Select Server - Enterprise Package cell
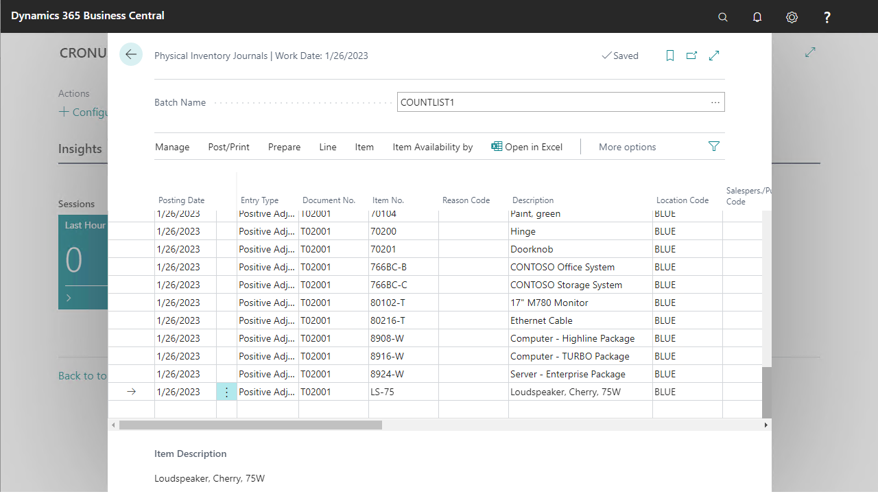The width and height of the screenshot is (878, 494). [580, 374]
